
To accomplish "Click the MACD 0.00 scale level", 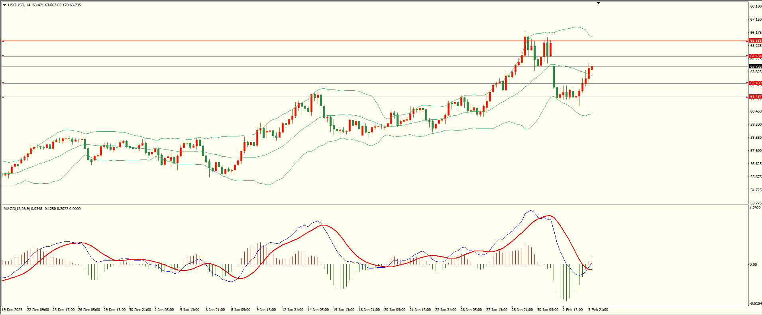I will [x=753, y=264].
